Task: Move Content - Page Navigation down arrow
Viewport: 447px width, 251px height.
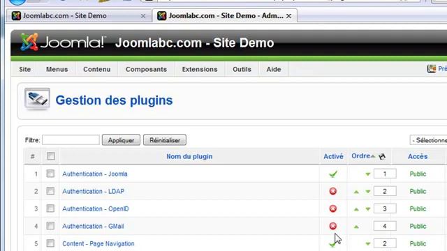Action: point(368,244)
